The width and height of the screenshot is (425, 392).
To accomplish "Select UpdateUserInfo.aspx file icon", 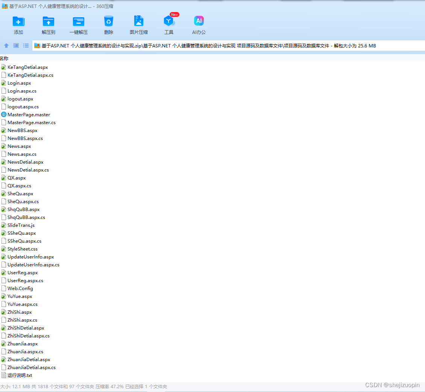I will (3, 257).
